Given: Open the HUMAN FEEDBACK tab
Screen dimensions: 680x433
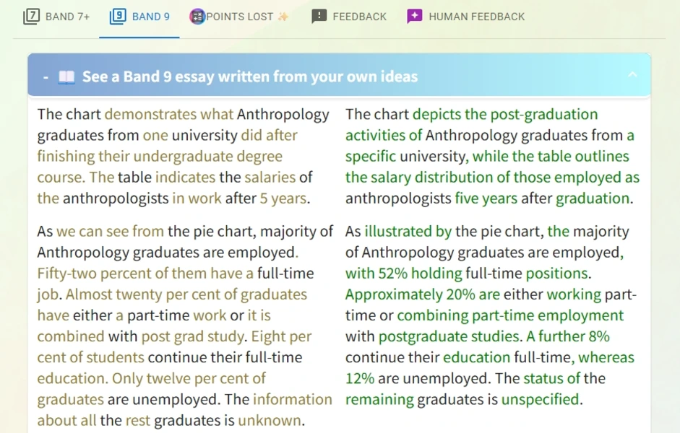Looking at the screenshot, I should pos(473,16).
